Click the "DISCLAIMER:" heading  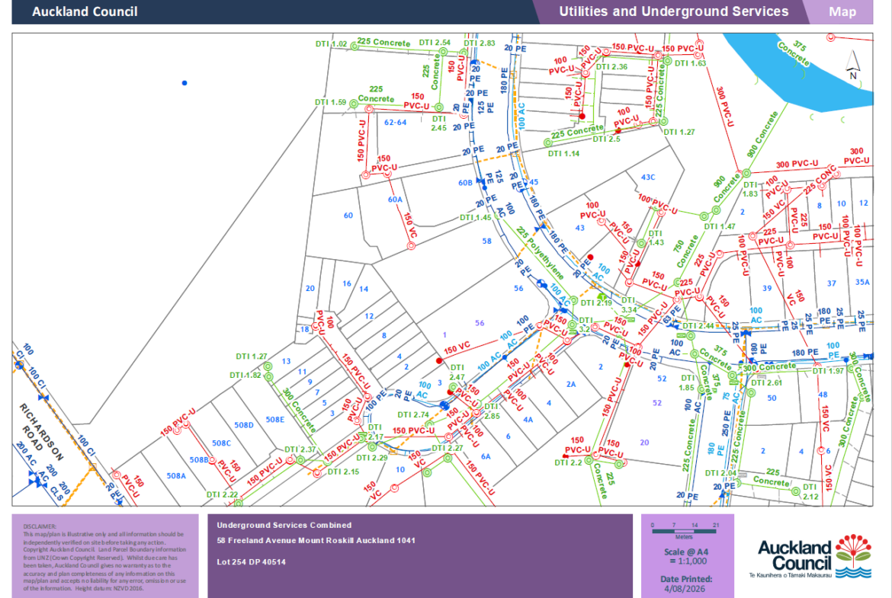(40, 527)
